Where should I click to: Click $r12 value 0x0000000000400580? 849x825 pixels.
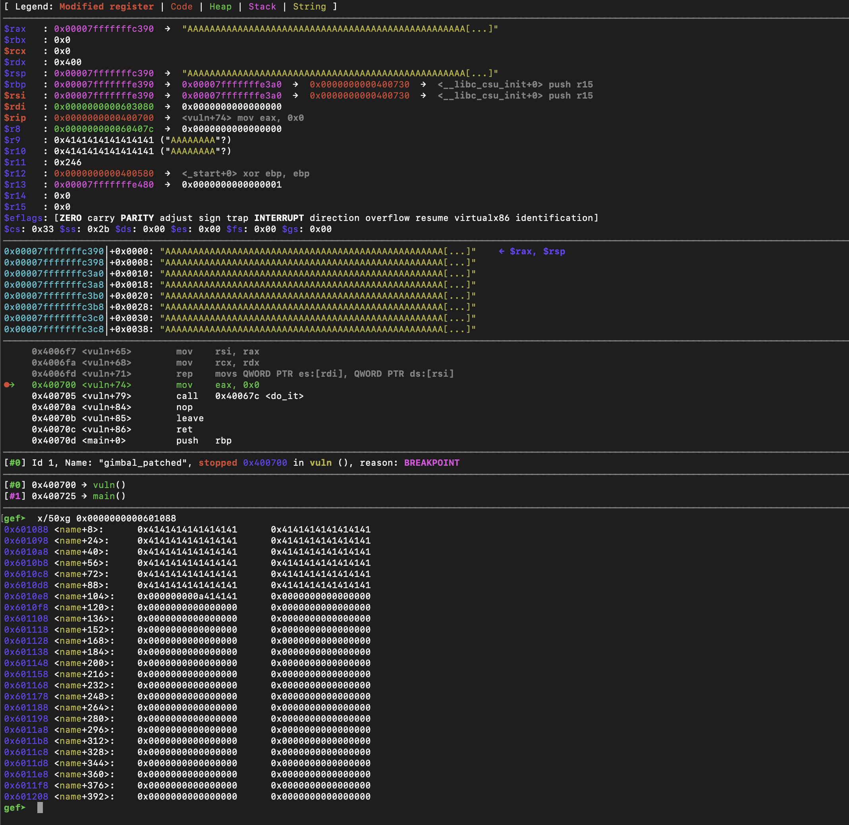pos(104,173)
